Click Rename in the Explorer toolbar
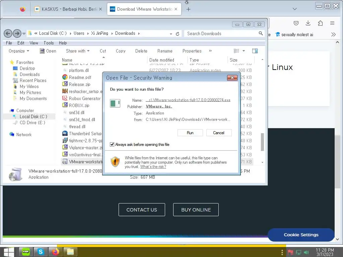Screen dimensions: 343x257 [x=165, y=51]
